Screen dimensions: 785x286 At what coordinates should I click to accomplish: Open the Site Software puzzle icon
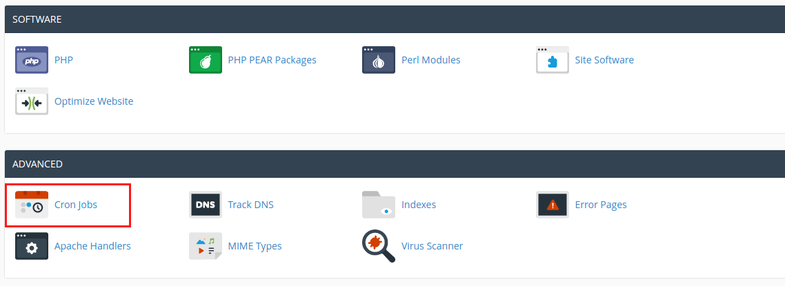tap(553, 60)
